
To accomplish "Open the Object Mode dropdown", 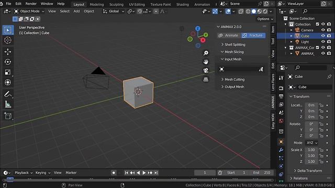I will click(x=29, y=11).
